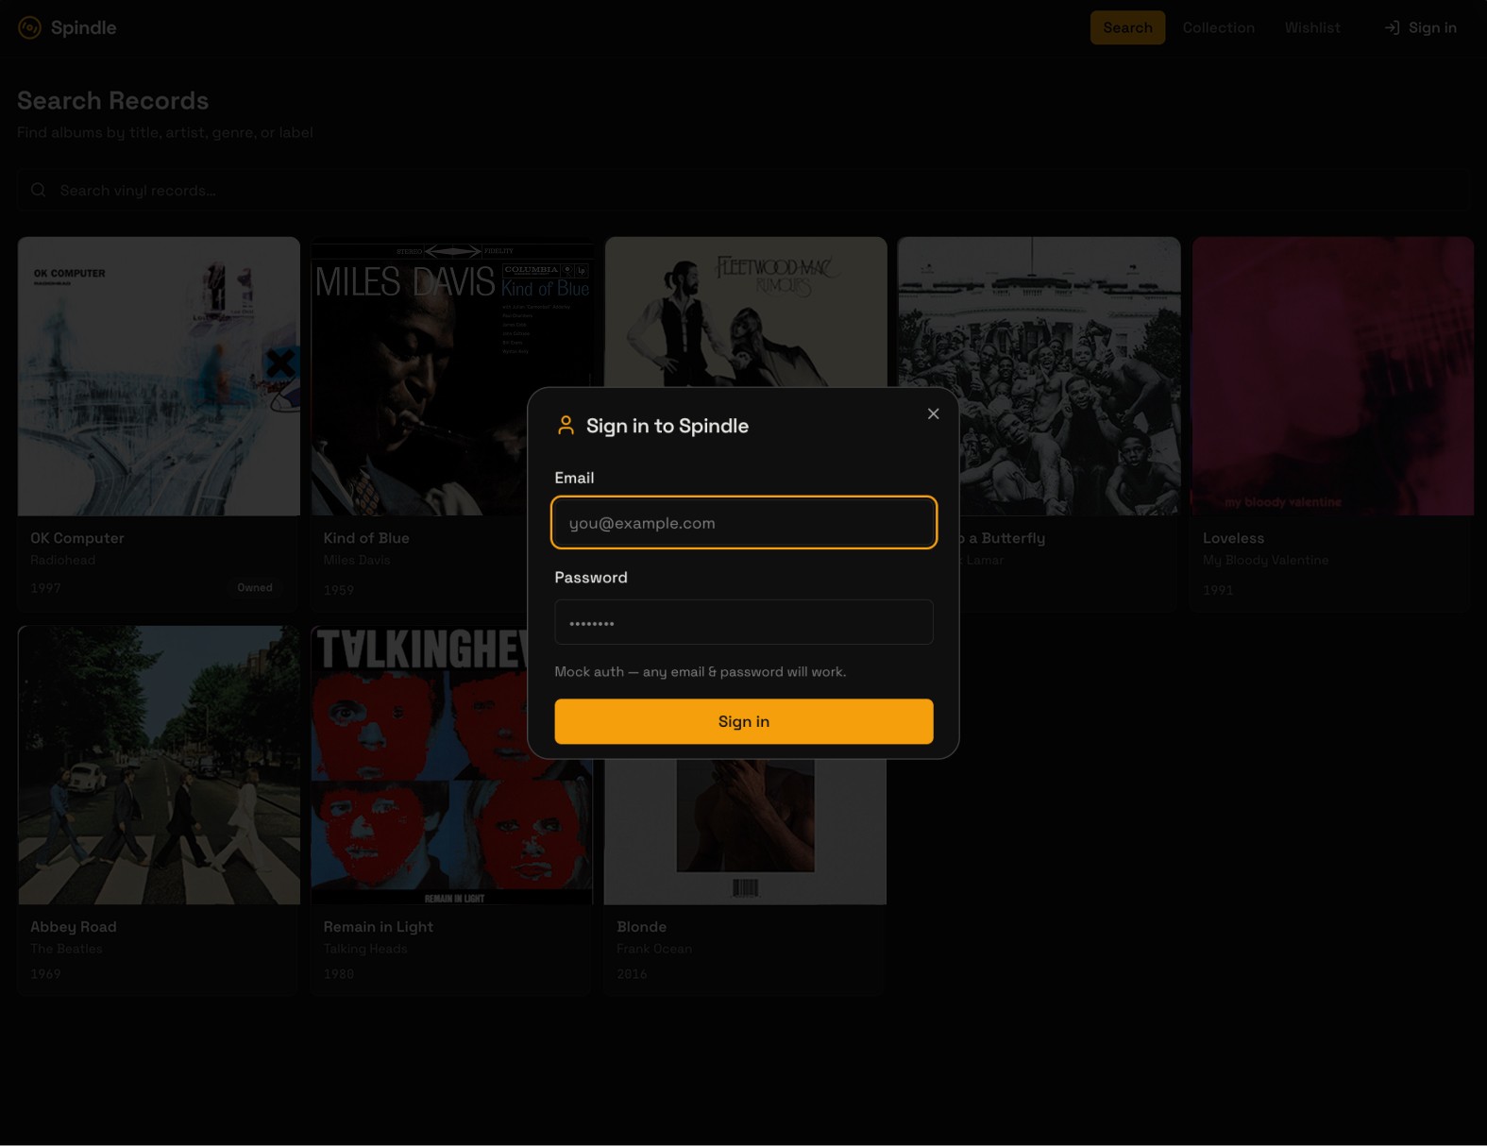Close the Sign in to Spindle dialog
Viewport: 1487px width, 1146px height.
[933, 413]
